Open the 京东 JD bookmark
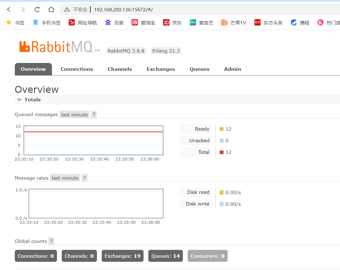The image size is (340, 270). coord(172,23)
